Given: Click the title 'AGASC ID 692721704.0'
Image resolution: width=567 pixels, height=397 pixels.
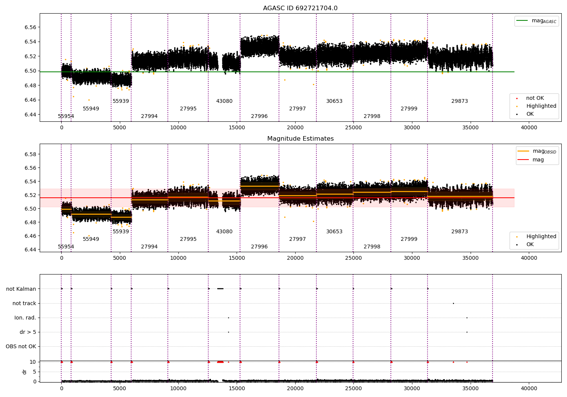Looking at the screenshot, I should point(300,8).
